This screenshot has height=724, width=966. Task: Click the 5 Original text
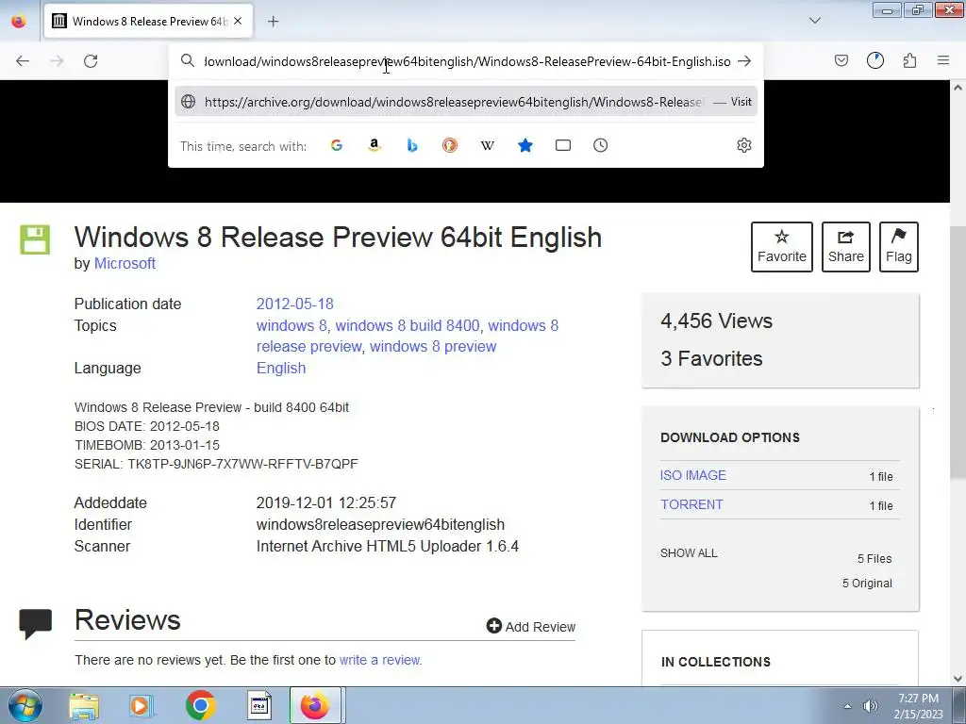pos(867,583)
